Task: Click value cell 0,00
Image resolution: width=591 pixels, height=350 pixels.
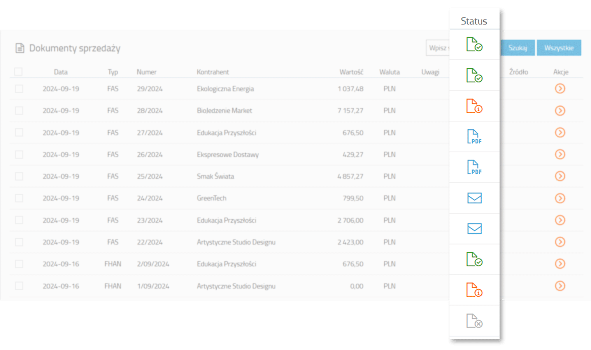Action: pyautogui.click(x=357, y=286)
